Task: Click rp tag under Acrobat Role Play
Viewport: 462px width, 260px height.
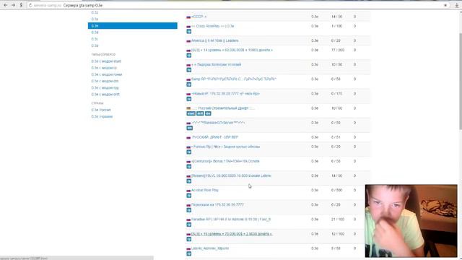Action: coord(189,196)
